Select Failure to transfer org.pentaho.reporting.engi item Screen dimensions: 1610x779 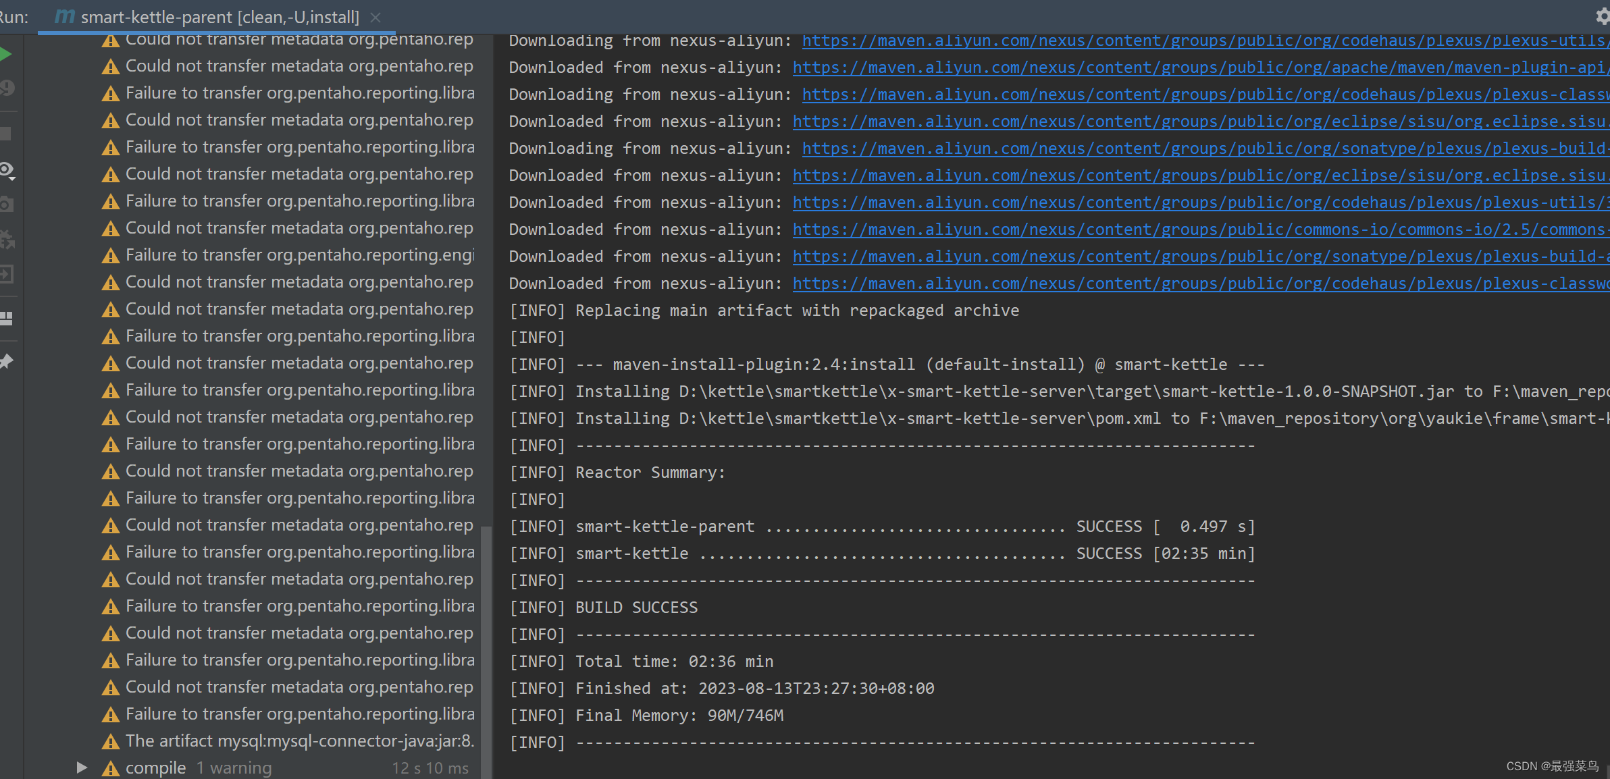point(299,255)
